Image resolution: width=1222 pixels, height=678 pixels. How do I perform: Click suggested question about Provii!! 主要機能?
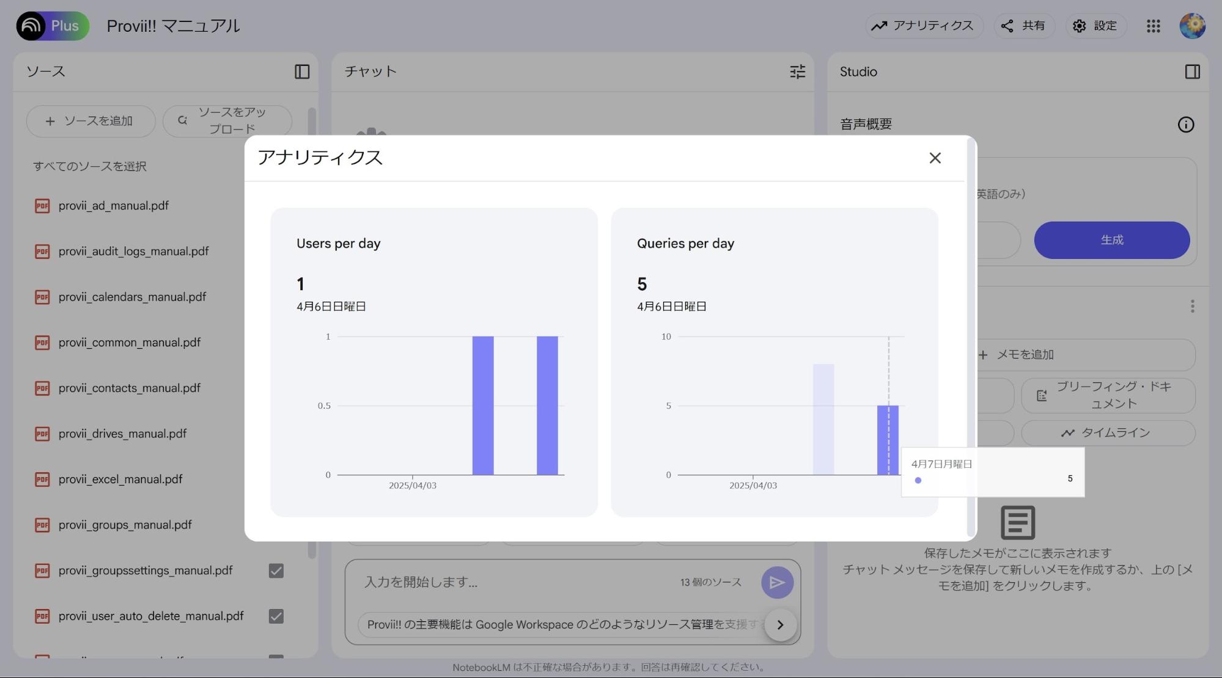point(562,624)
